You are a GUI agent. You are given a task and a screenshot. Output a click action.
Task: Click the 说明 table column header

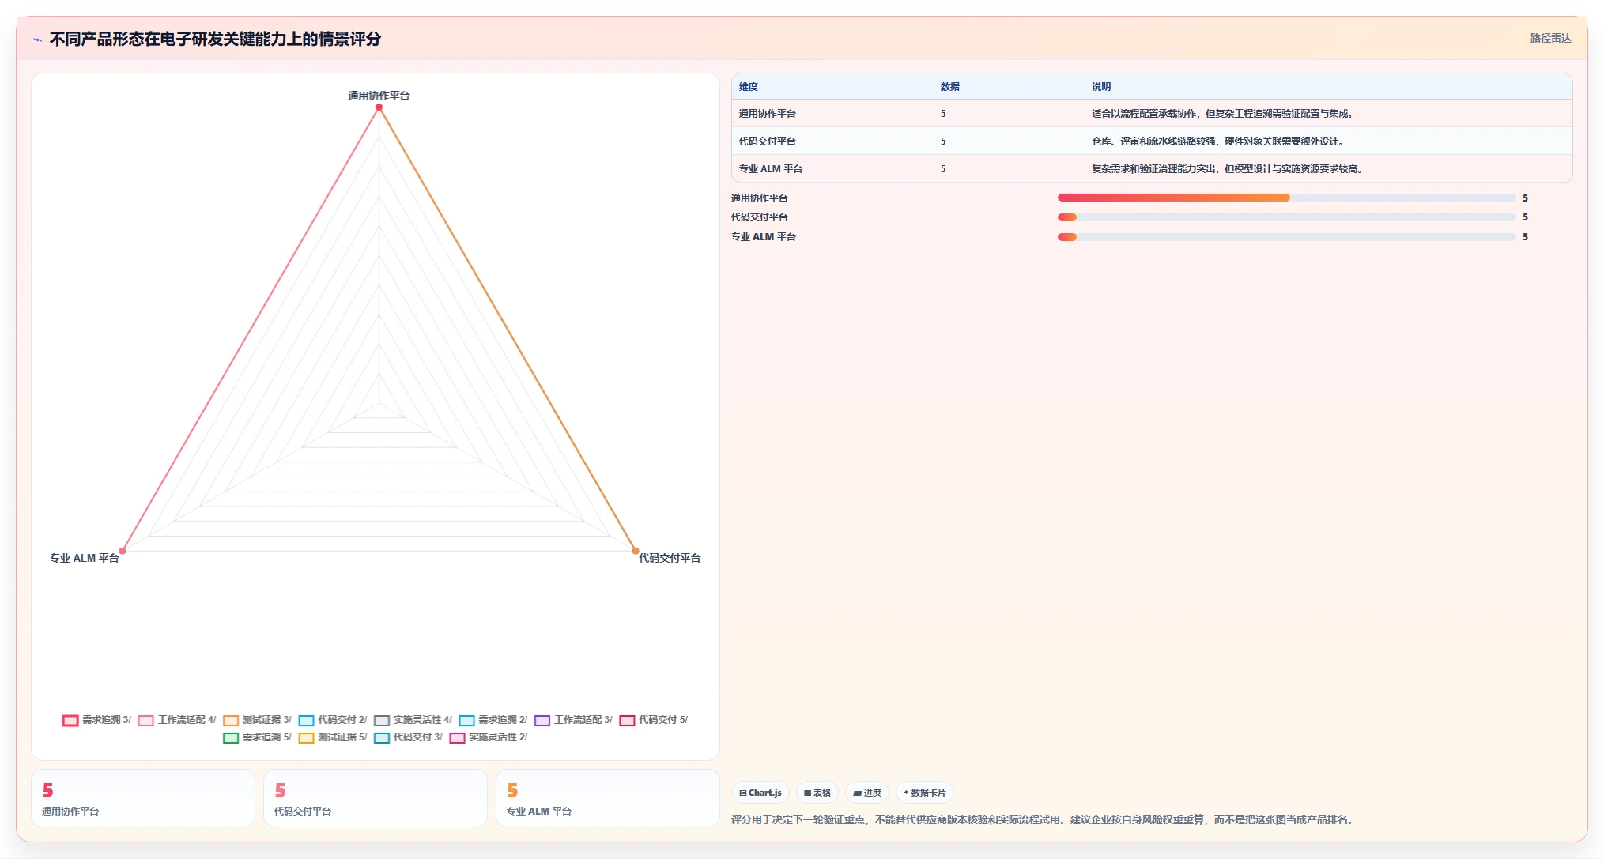click(1101, 87)
